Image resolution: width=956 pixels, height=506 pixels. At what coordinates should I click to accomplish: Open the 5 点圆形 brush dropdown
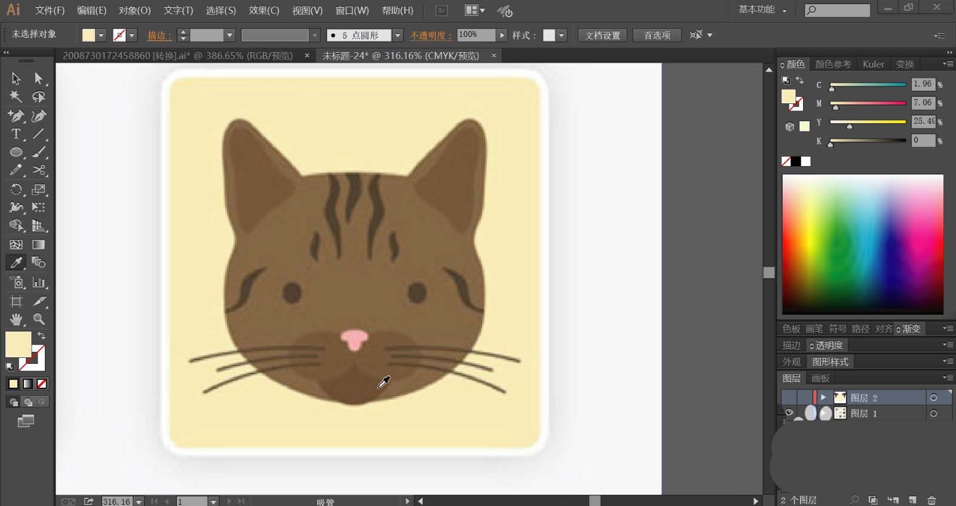[397, 35]
